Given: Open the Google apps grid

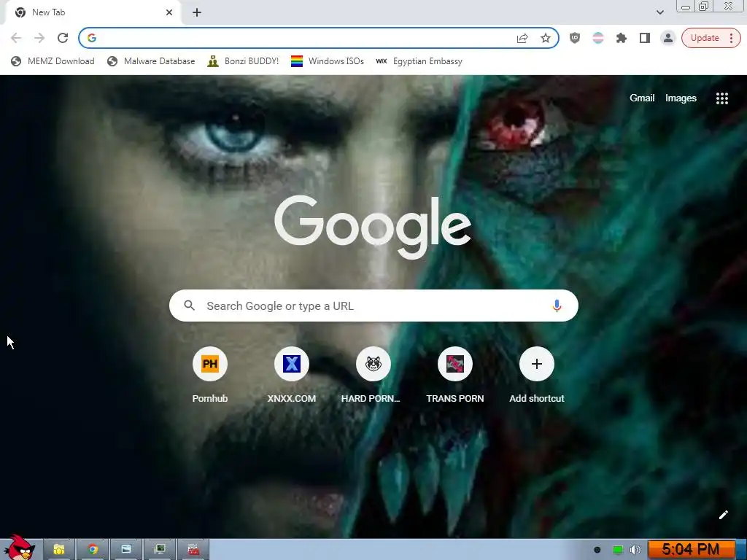Looking at the screenshot, I should tap(722, 98).
